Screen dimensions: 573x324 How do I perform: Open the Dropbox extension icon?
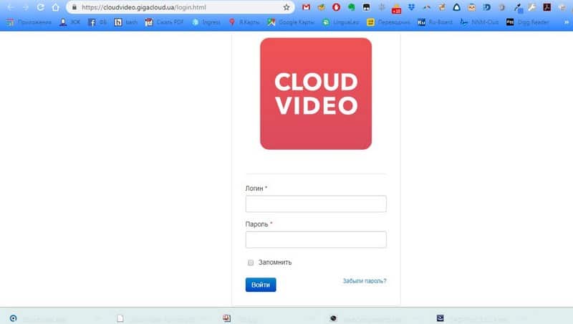tap(411, 7)
